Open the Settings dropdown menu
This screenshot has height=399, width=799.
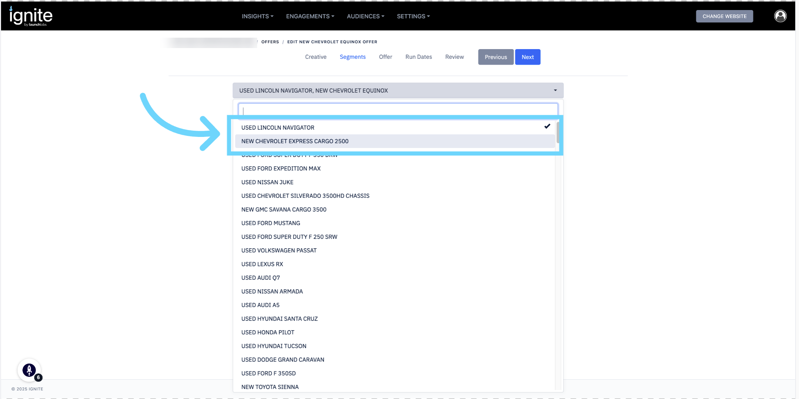413,16
